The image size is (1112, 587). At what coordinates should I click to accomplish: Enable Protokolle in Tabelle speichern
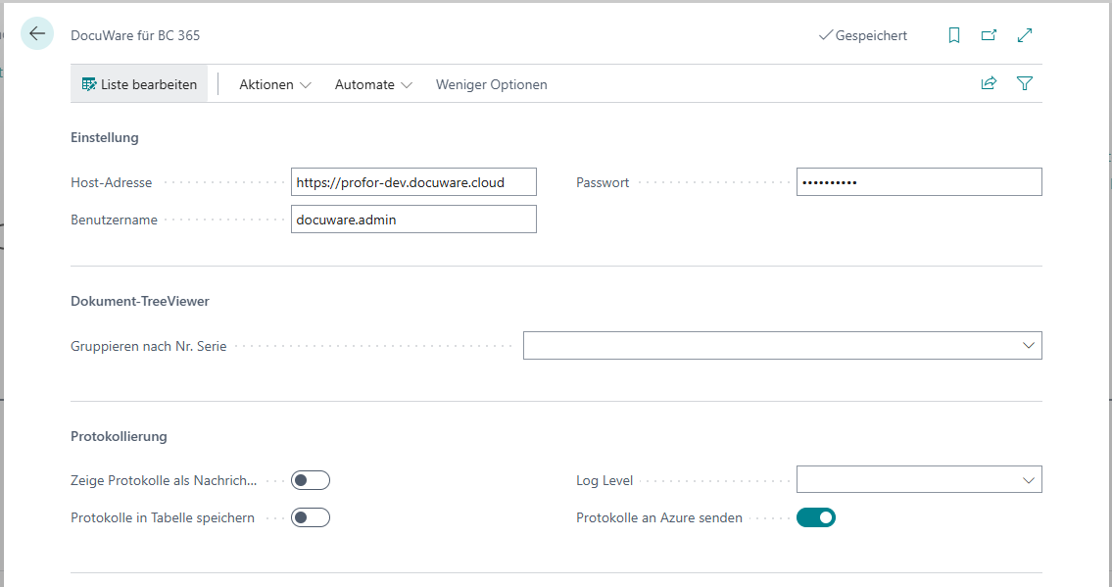[x=311, y=518]
